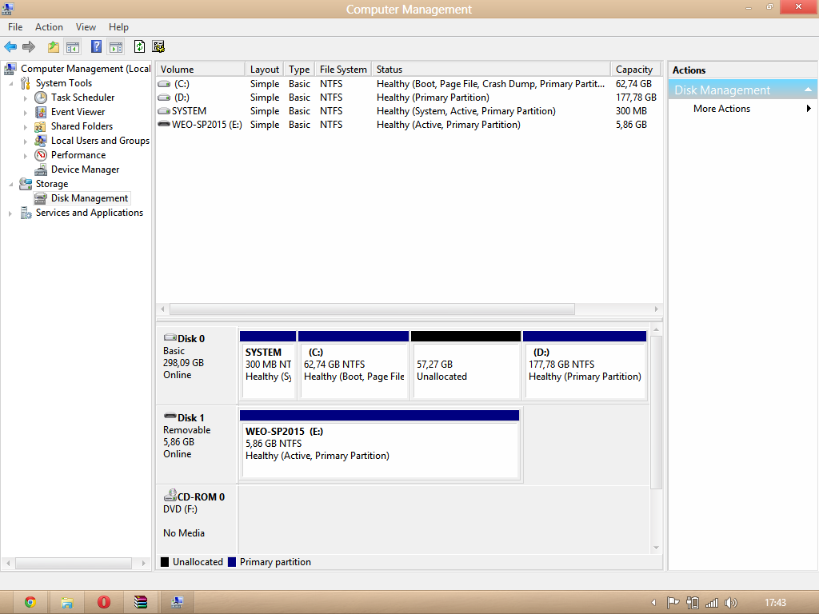Select Task Scheduler in the tree
This screenshot has width=819, height=614.
pos(82,97)
